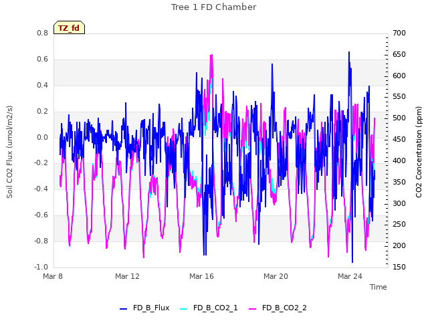Screen dimensions: 428x321
Task: Click the 600 right axis value
Action: tap(399, 76)
